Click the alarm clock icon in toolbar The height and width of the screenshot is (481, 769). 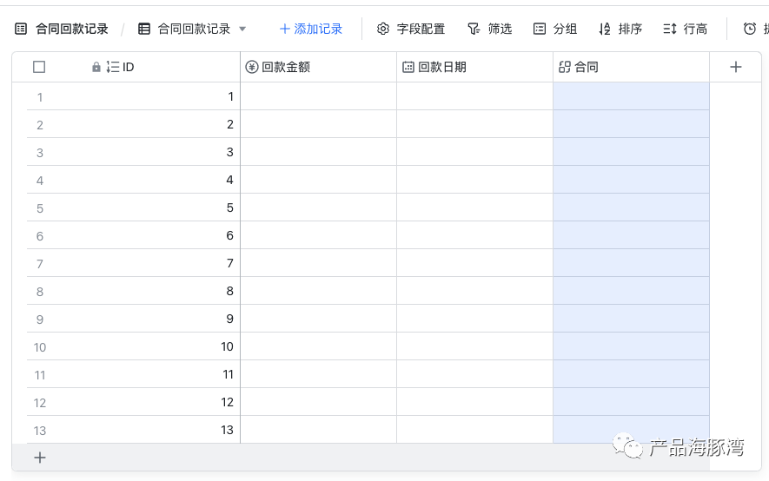point(749,29)
